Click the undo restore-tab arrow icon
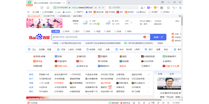The width and height of the screenshot is (209, 104). pos(174,8)
